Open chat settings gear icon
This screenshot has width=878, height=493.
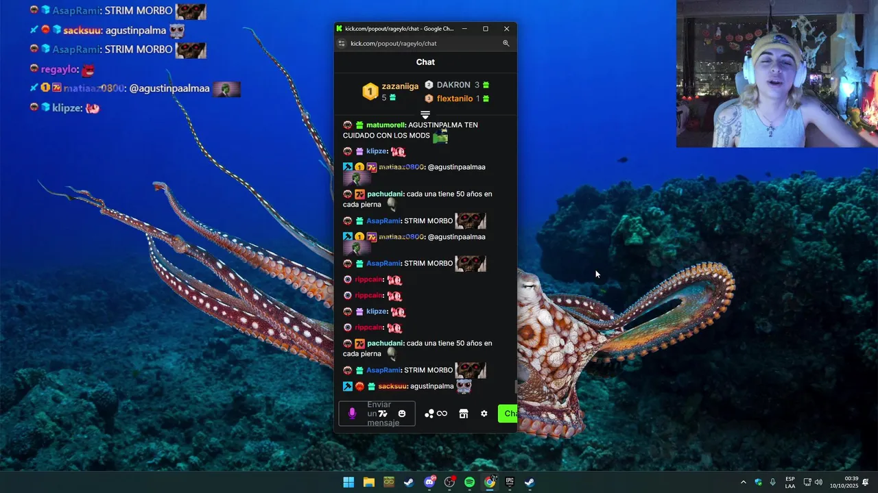tap(484, 414)
